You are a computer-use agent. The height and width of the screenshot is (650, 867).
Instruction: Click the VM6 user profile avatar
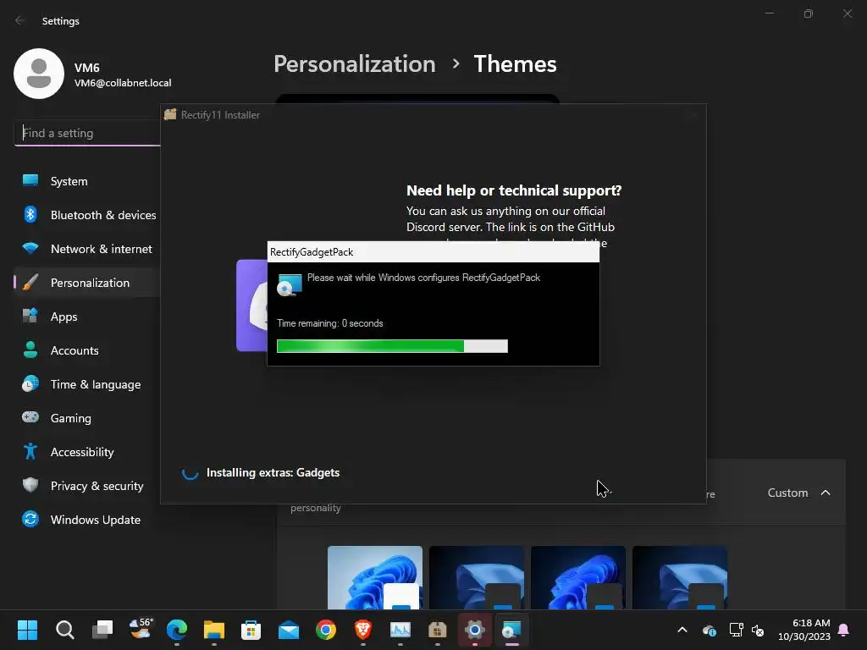(39, 74)
